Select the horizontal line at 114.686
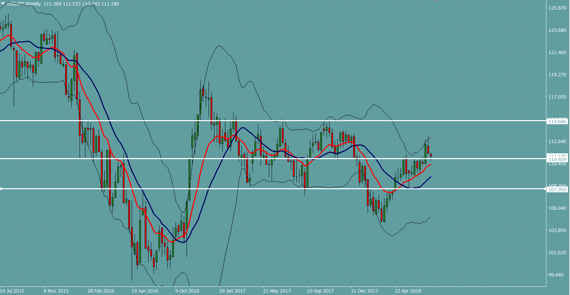This screenshot has height=295, width=570. click(x=274, y=120)
